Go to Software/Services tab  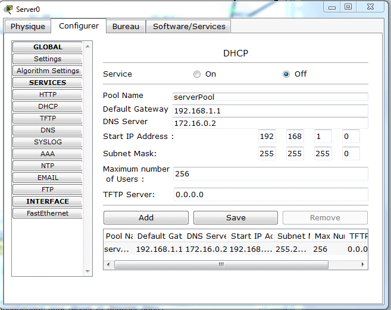(189, 27)
